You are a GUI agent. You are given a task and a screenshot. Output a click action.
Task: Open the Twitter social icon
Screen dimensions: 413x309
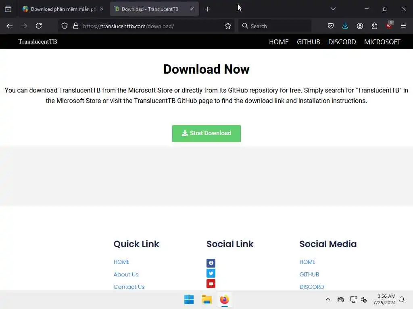pos(211,273)
